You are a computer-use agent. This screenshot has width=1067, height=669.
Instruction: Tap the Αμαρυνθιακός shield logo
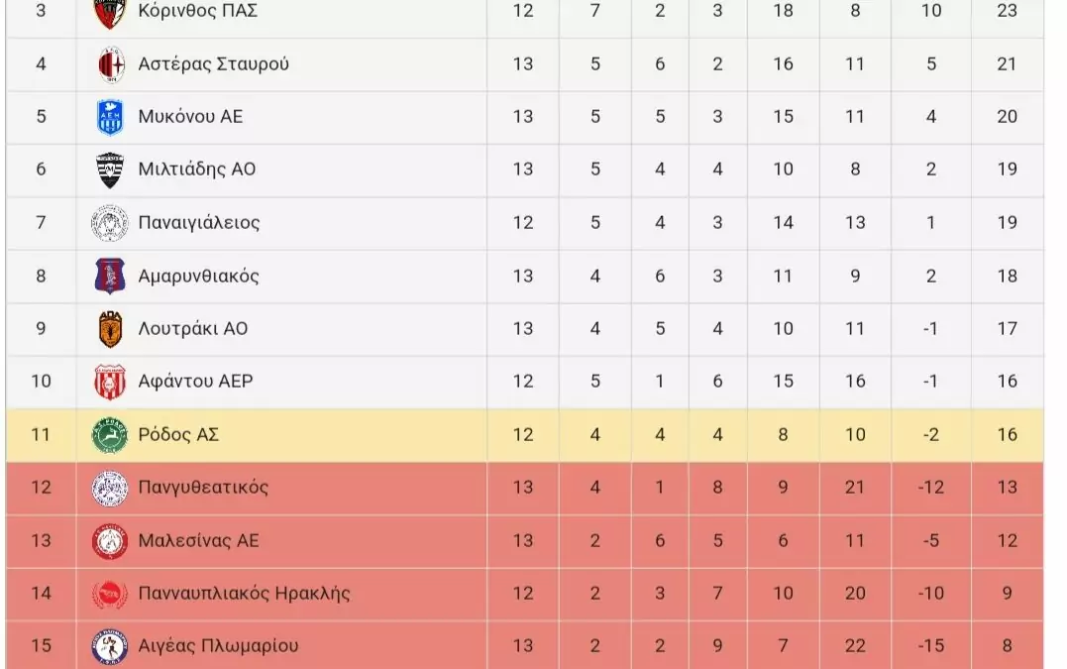[110, 276]
